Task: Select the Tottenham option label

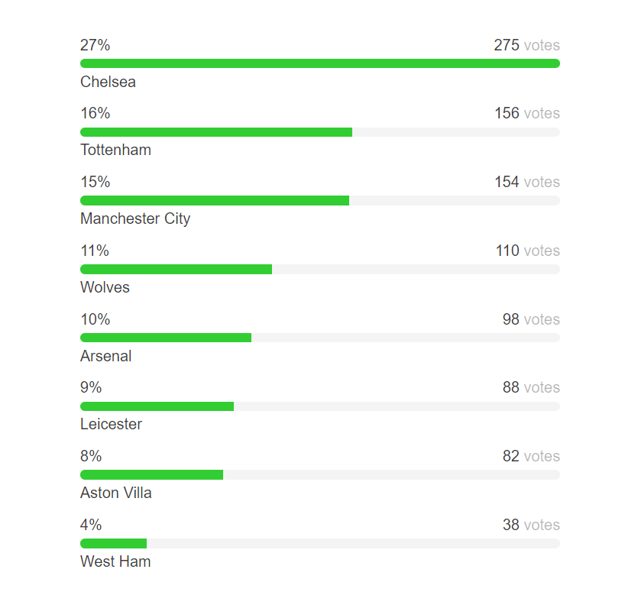Action: coord(115,150)
